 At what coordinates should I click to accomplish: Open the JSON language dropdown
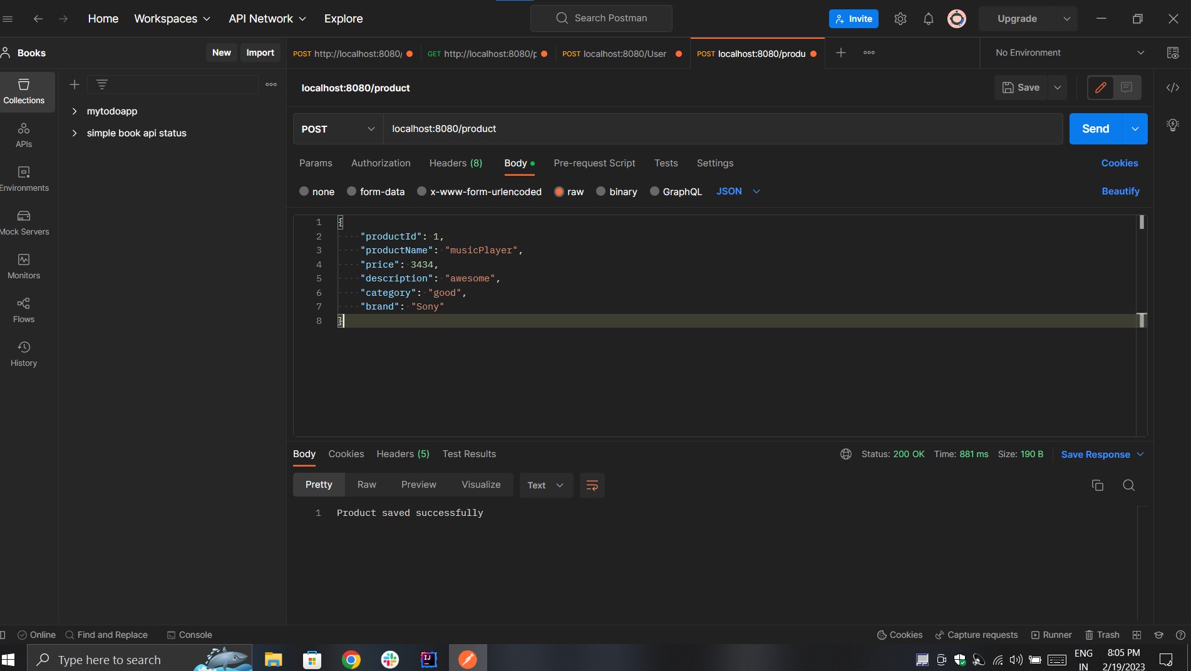coord(738,191)
